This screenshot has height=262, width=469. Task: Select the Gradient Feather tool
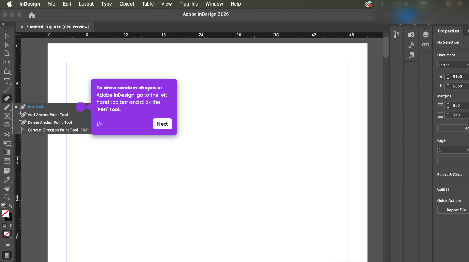point(7,161)
